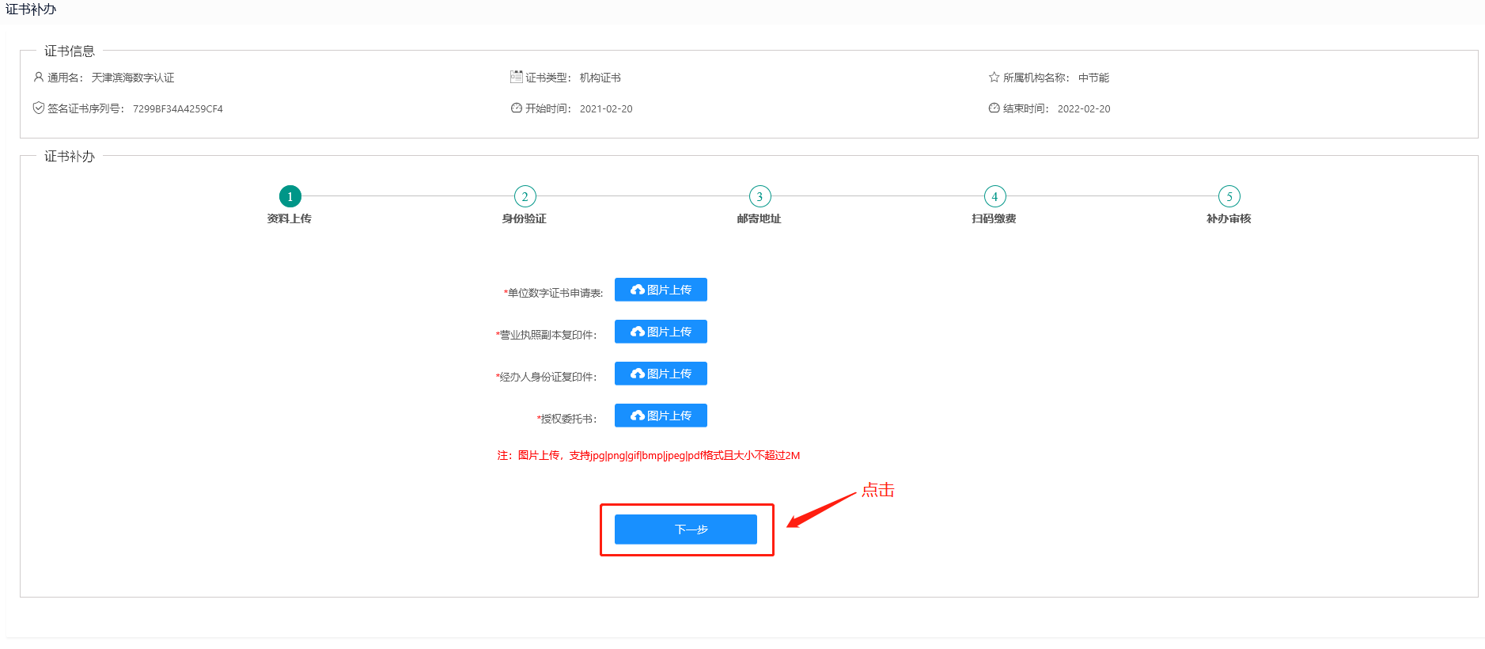Screen dimensions: 1485x649
Task: Click step 4 circle for 扫码缴费
Action: pos(994,196)
